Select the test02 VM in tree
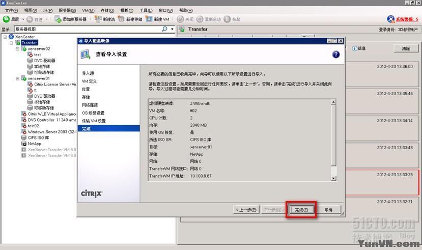Viewport: 422px width, 250px height. [x=33, y=126]
